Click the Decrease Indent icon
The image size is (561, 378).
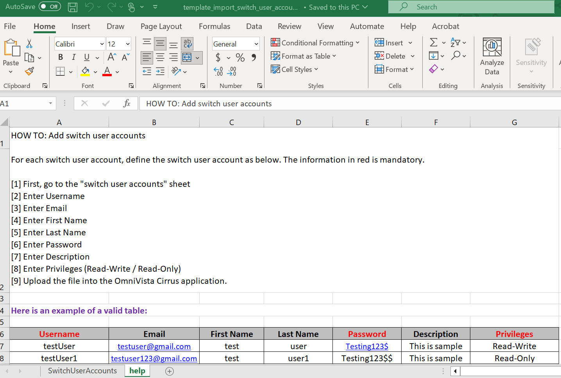click(147, 71)
